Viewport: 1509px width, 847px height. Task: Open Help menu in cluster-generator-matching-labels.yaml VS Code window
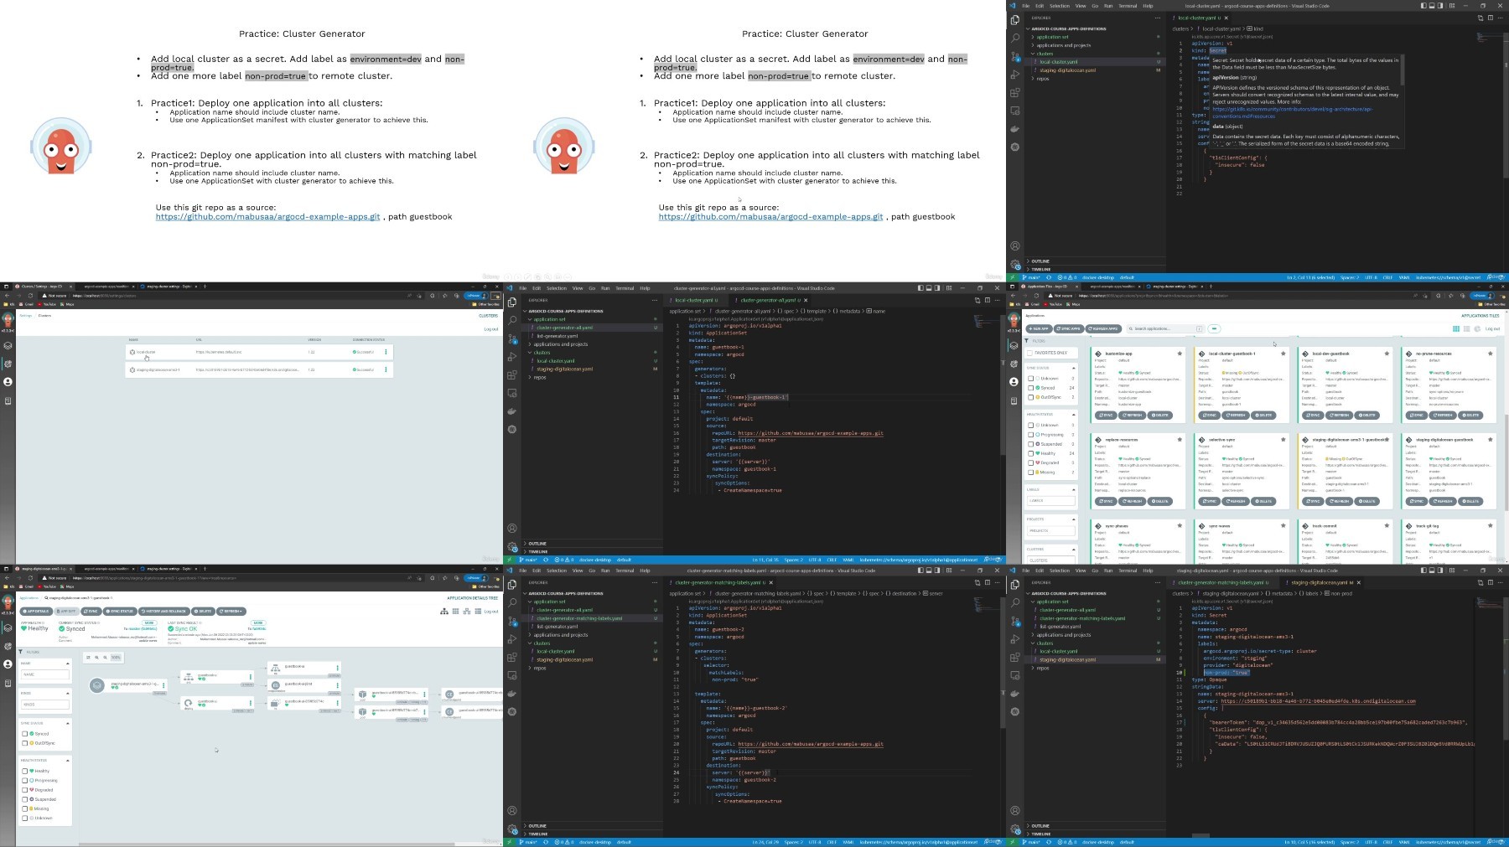coord(645,571)
